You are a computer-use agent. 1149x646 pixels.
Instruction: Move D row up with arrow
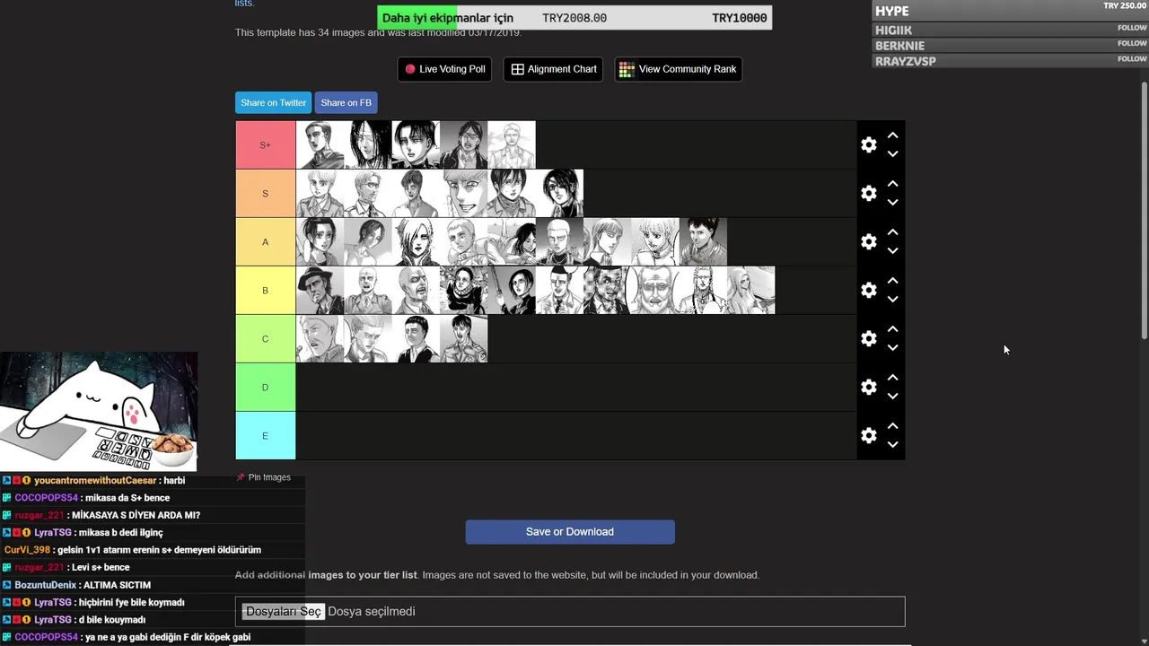pos(892,378)
